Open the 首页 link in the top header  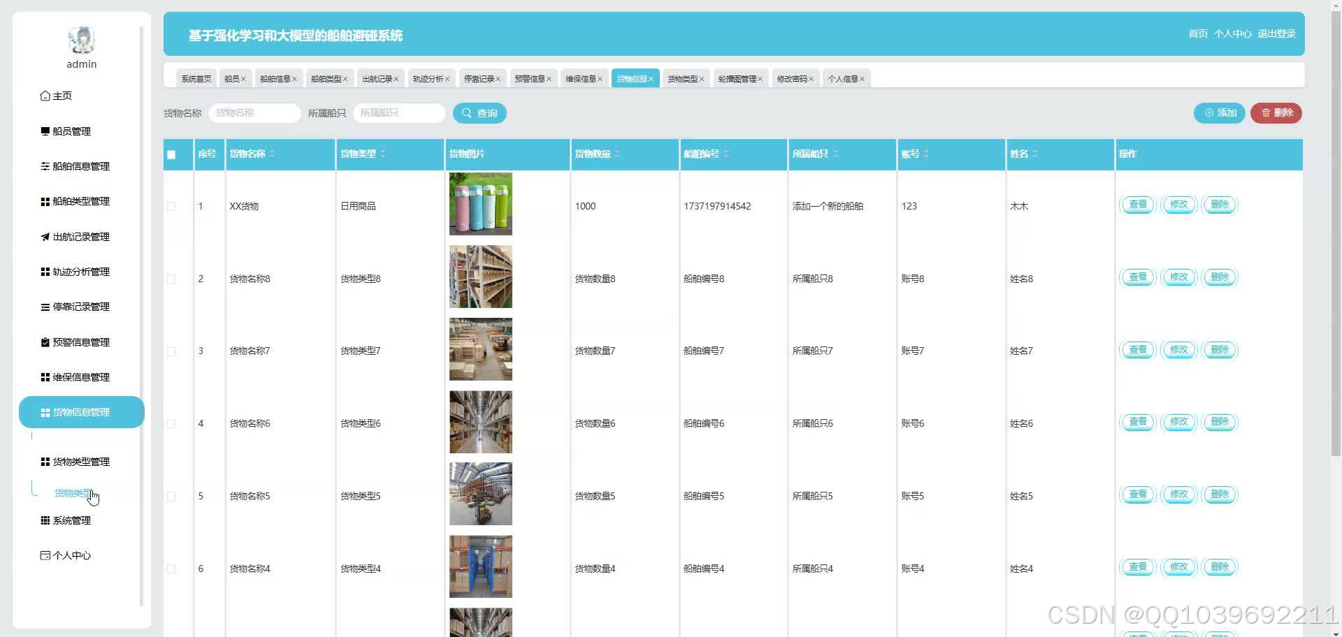click(x=1198, y=34)
